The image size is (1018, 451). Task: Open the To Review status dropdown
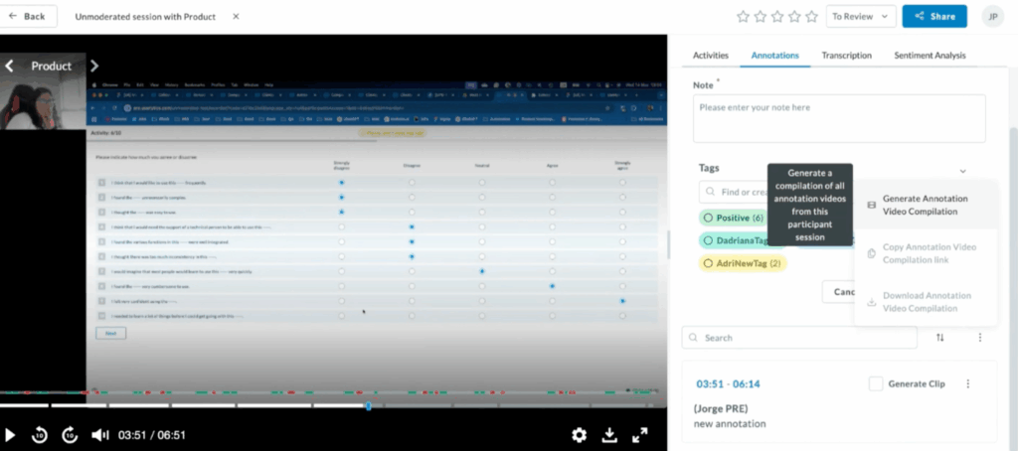[x=858, y=16]
